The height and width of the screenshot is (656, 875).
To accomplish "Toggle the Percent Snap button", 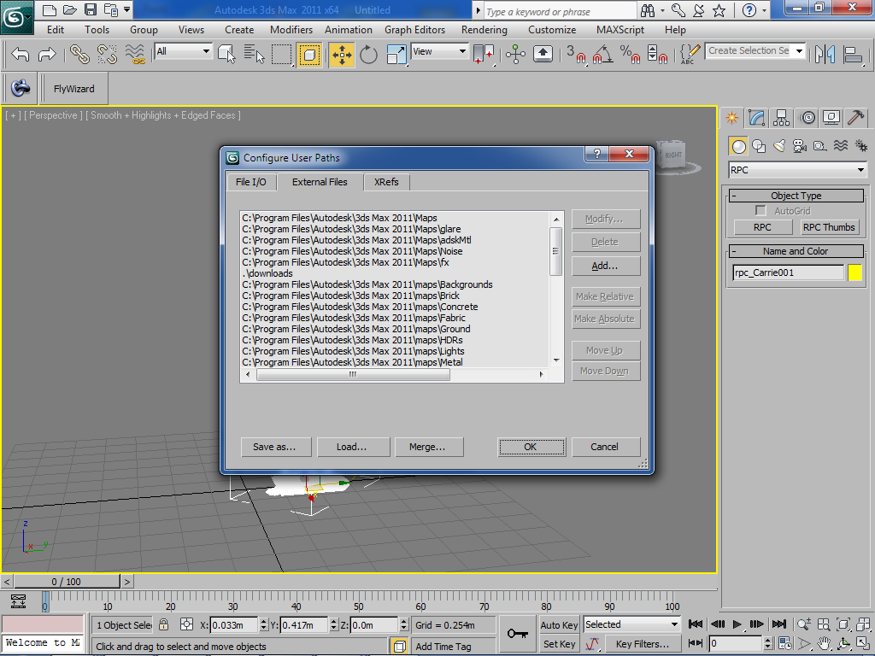I will pos(630,55).
